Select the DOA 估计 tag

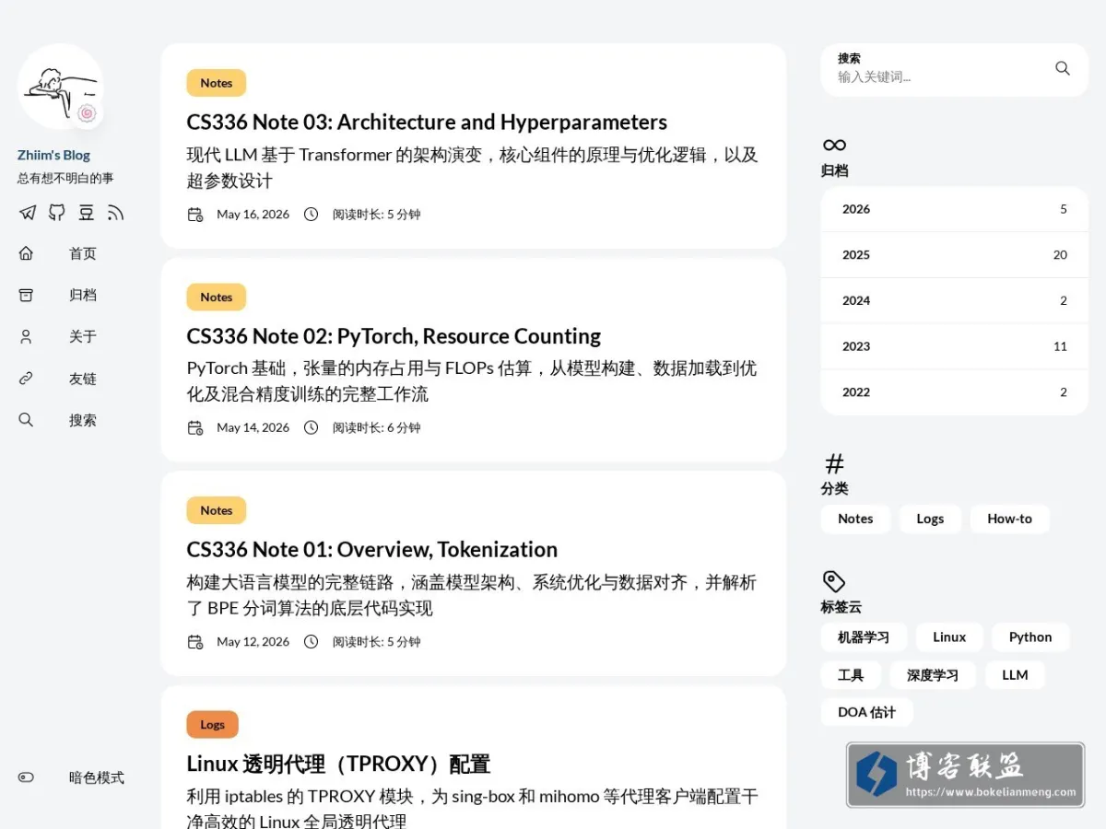pyautogui.click(x=866, y=712)
